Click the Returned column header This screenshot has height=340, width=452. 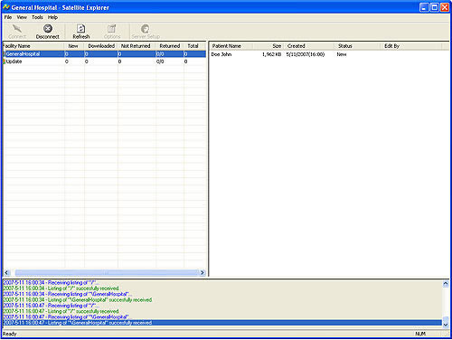coord(170,46)
